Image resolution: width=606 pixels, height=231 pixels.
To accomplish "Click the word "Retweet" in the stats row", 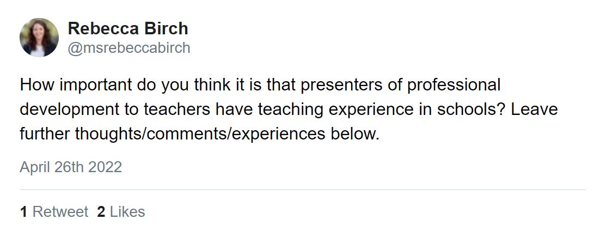I will point(60,211).
